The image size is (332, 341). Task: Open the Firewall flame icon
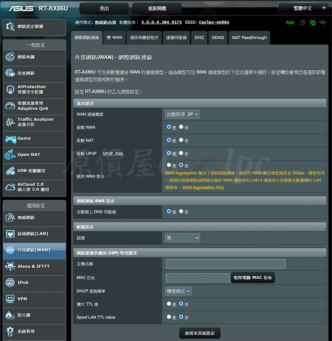click(10, 315)
